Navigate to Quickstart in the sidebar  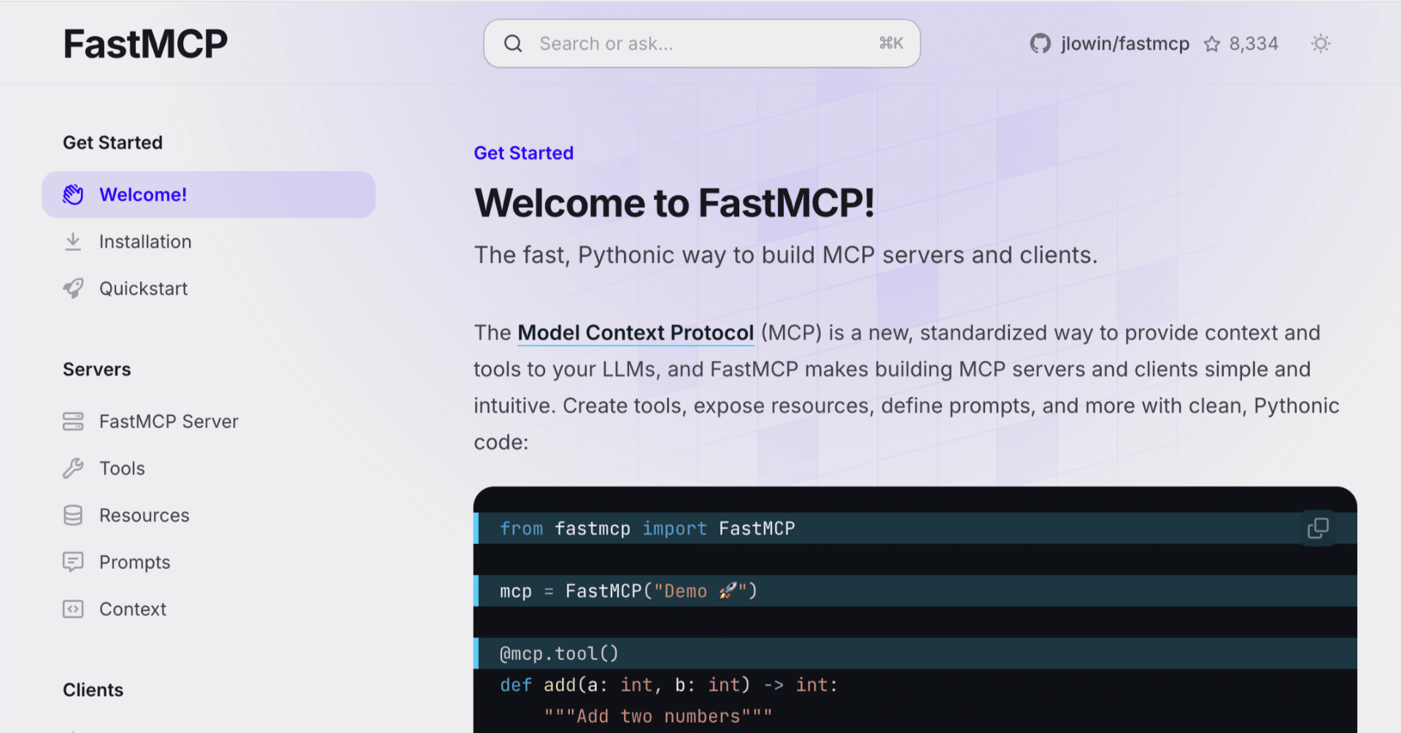coord(144,288)
